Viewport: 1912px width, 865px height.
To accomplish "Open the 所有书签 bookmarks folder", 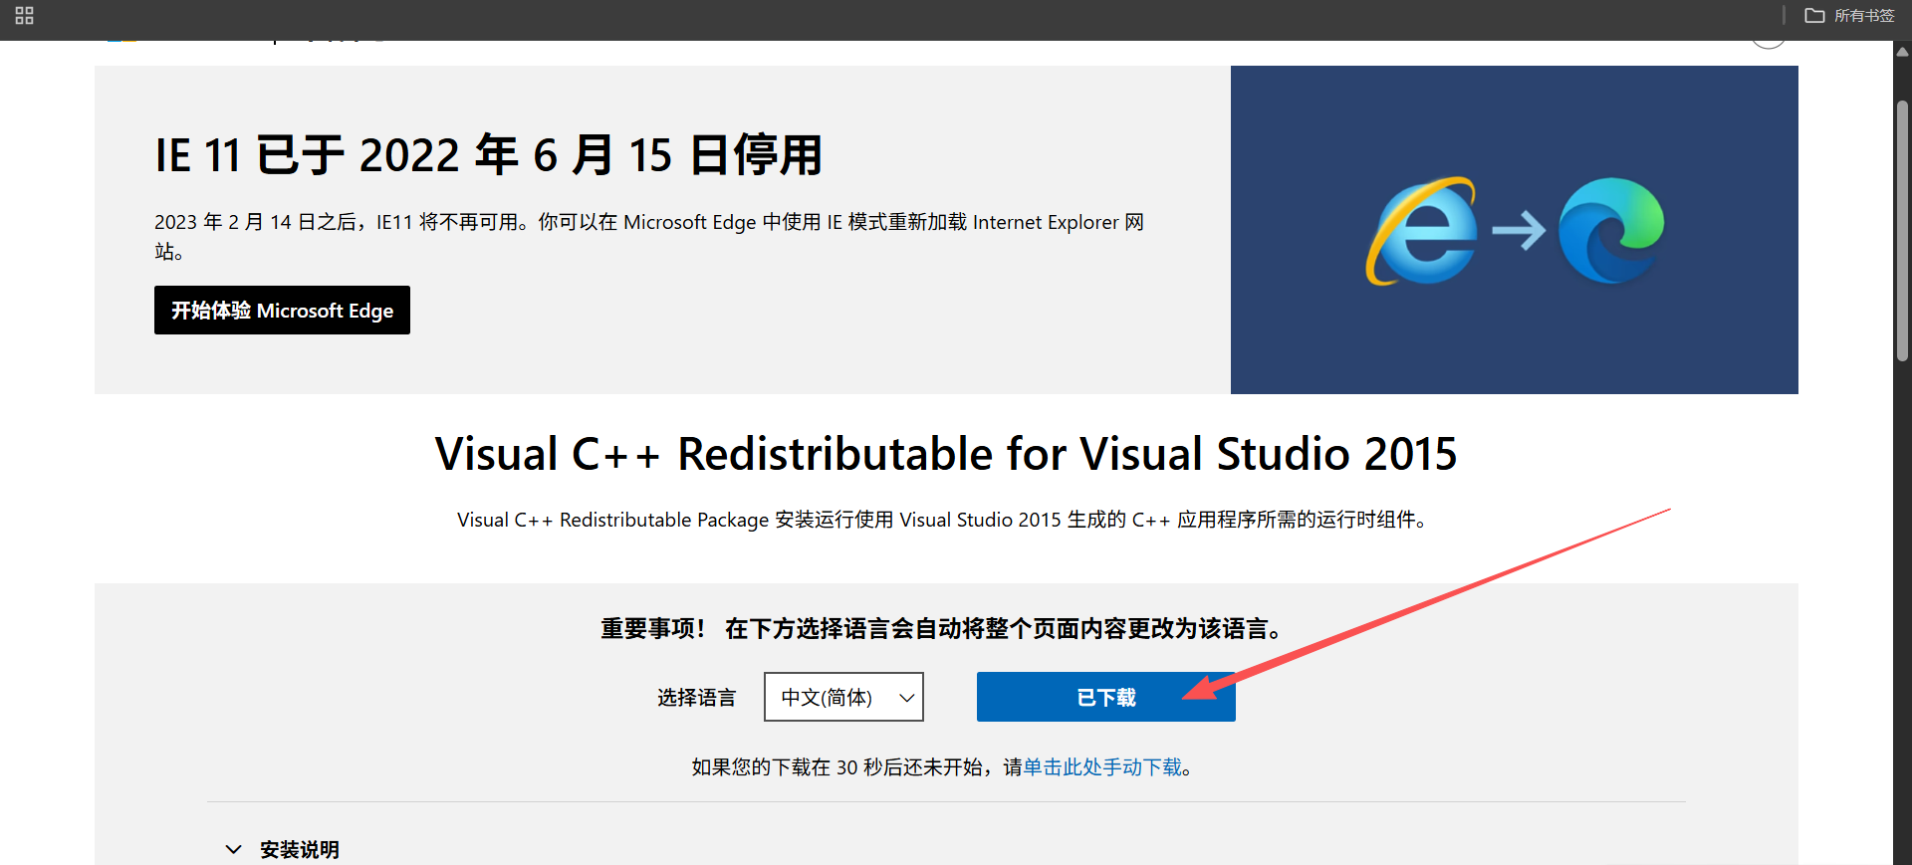I will pos(1849,16).
